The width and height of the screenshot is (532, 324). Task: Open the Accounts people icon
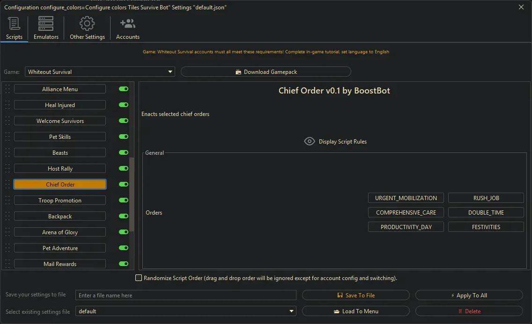tap(127, 24)
